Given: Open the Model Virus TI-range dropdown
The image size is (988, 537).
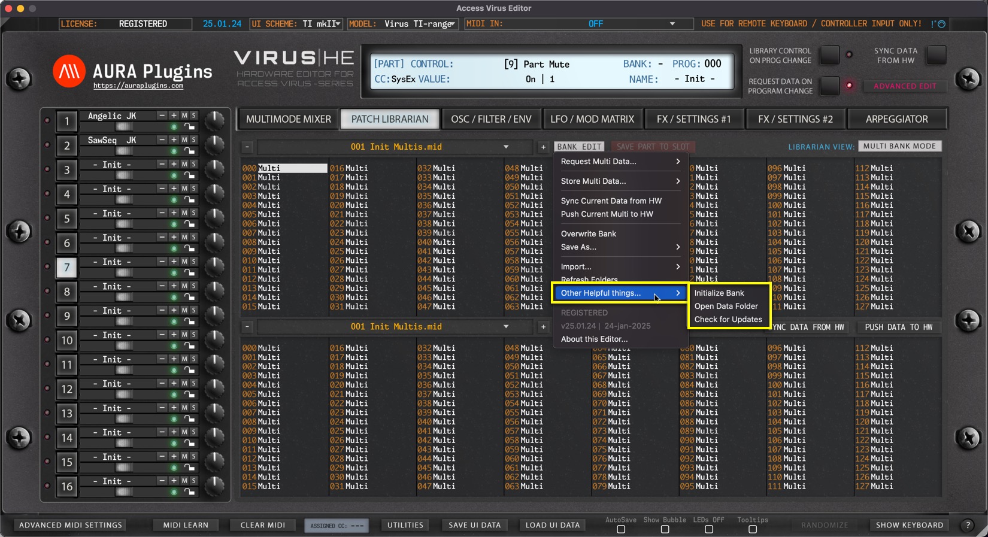Looking at the screenshot, I should [x=402, y=24].
